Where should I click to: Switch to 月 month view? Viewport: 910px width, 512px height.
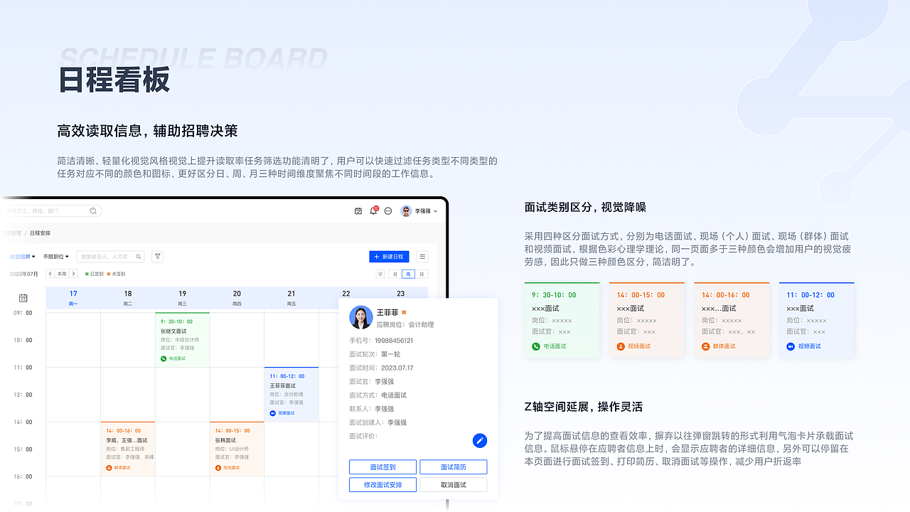395,274
